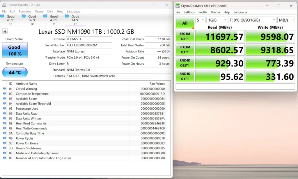Open Disk menu in CrystalDiskInfo
Viewport: 298px width, 179px height.
tap(50, 11)
